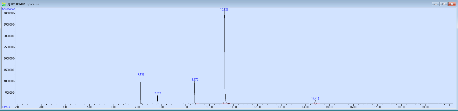
Task: Click the 'Time-->' axis label
Action: pyautogui.click(x=6, y=107)
